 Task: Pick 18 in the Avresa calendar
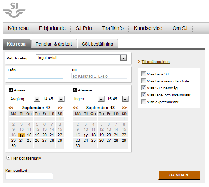[x=29, y=135]
